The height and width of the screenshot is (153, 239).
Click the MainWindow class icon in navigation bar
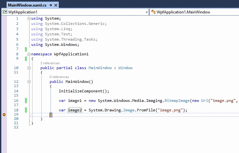point(153,12)
